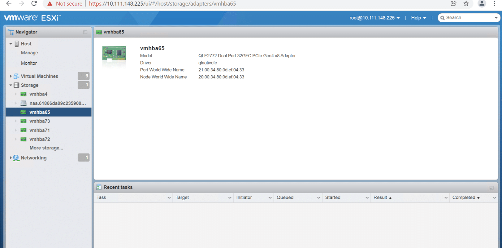Click the vmhba72 adapter icon
The width and height of the screenshot is (502, 248).
[24, 139]
